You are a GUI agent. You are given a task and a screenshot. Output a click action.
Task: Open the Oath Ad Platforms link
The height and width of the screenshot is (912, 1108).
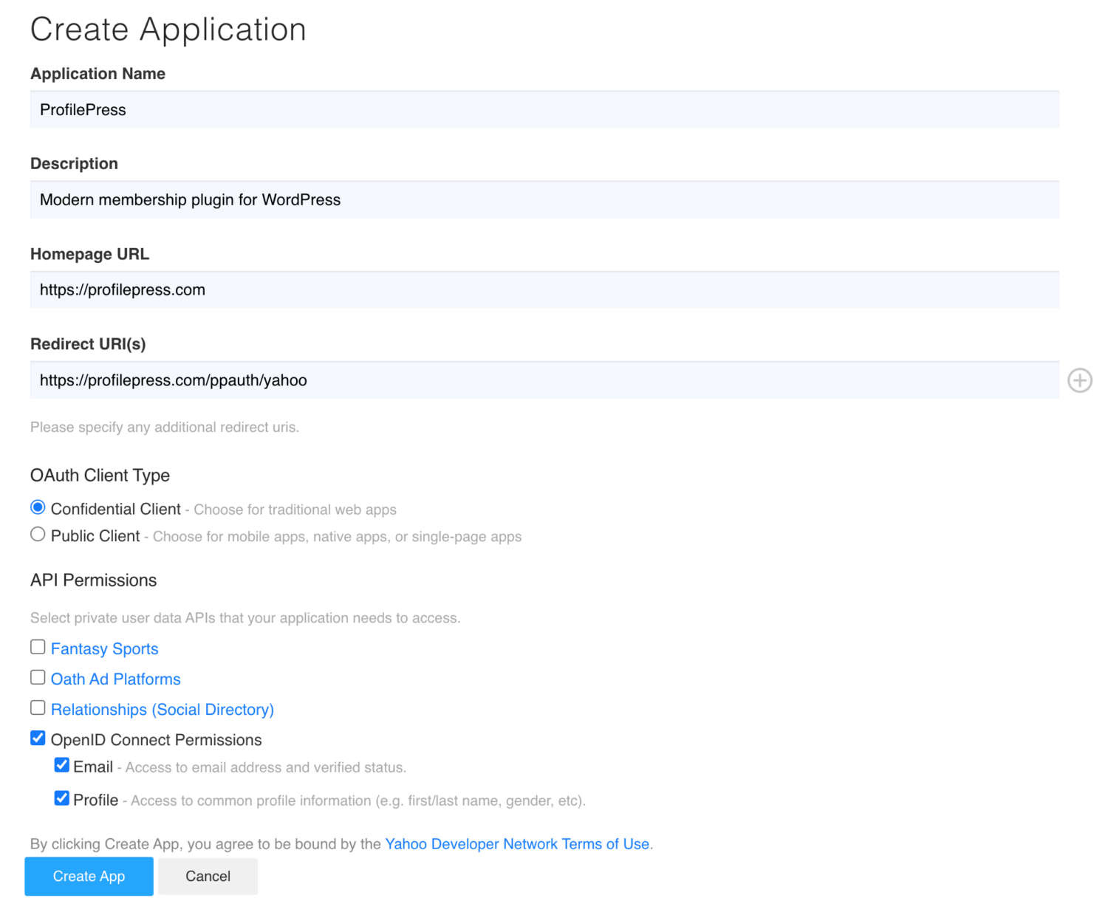coord(116,679)
